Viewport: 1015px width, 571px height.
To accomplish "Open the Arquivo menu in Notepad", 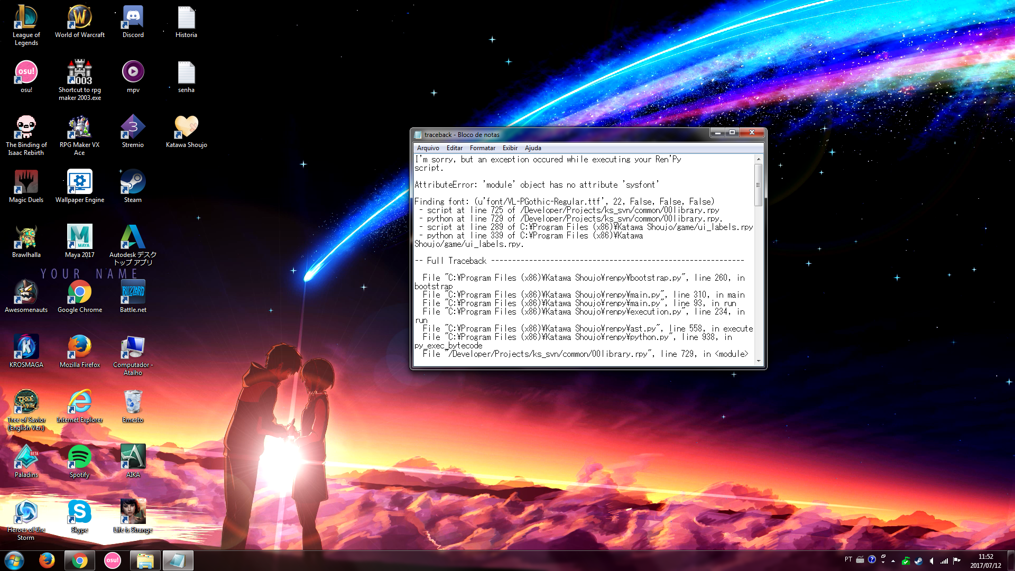I will coord(428,148).
